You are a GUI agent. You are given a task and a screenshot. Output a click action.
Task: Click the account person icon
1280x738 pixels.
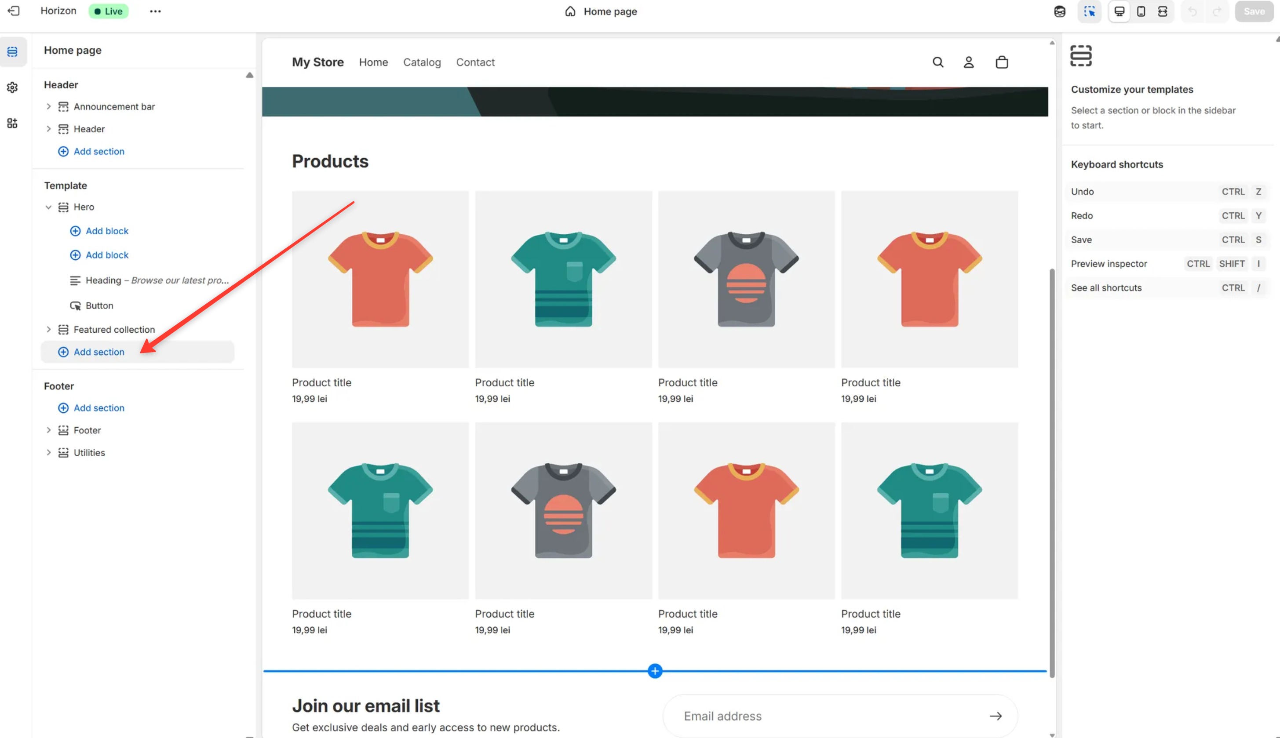(x=968, y=62)
